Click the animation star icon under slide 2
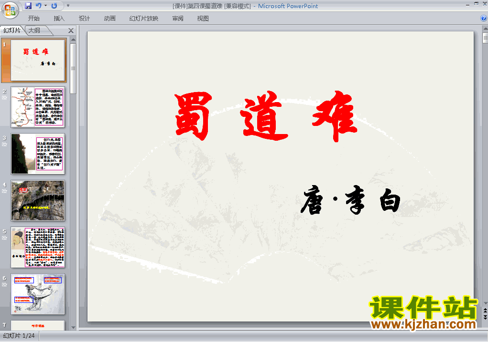The height and width of the screenshot is (342, 488). pyautogui.click(x=4, y=97)
